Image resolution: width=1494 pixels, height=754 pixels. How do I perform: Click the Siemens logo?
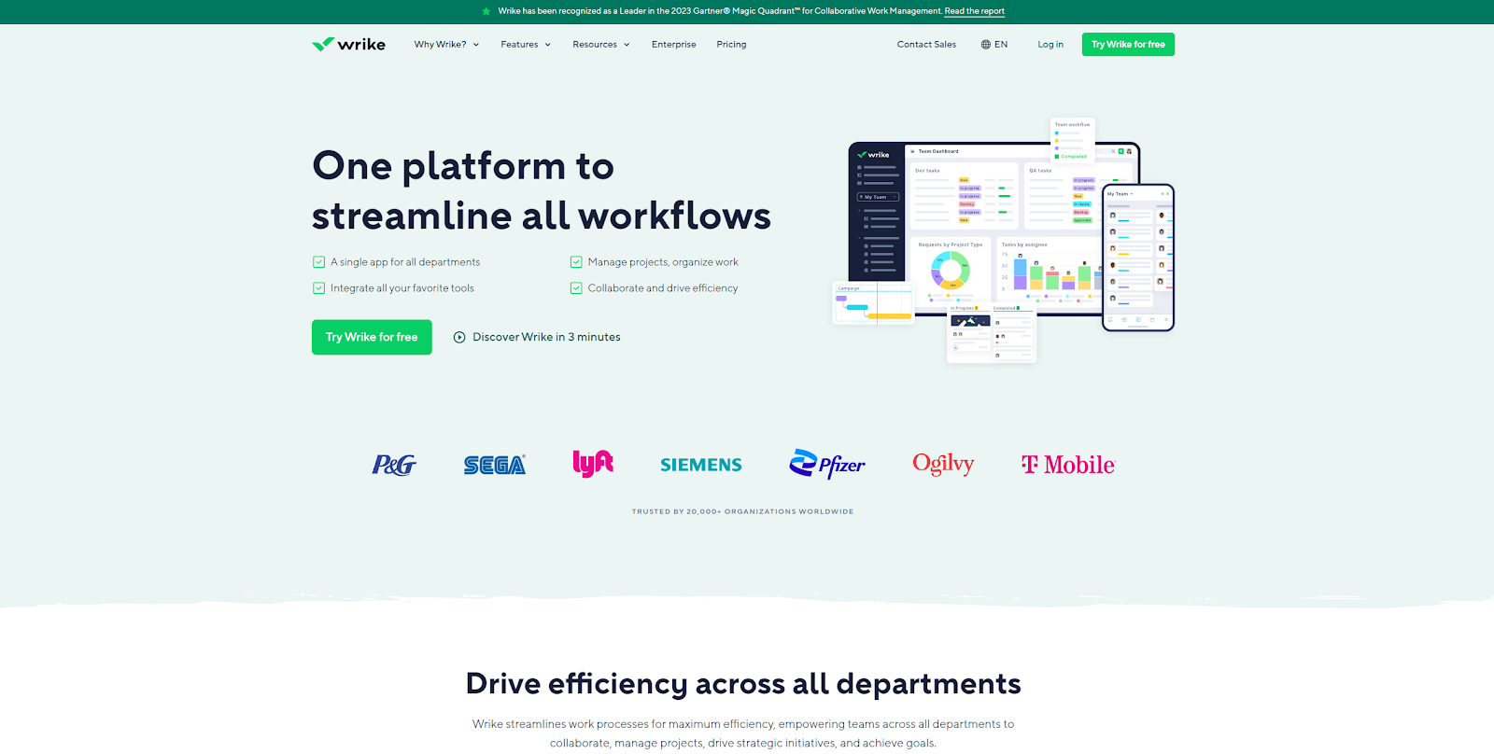[x=701, y=465]
